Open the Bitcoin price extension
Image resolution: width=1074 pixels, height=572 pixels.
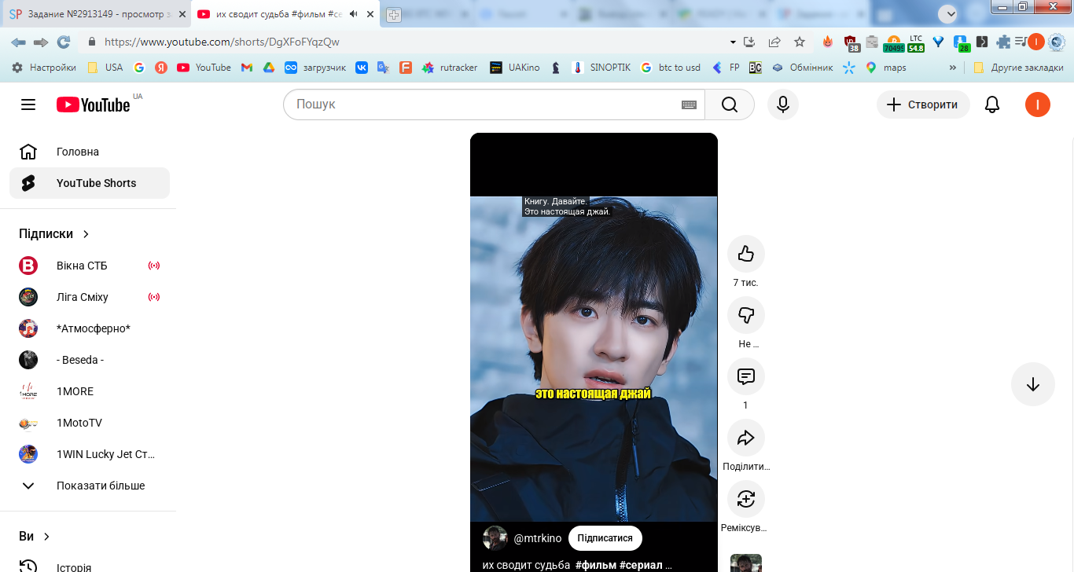893,42
